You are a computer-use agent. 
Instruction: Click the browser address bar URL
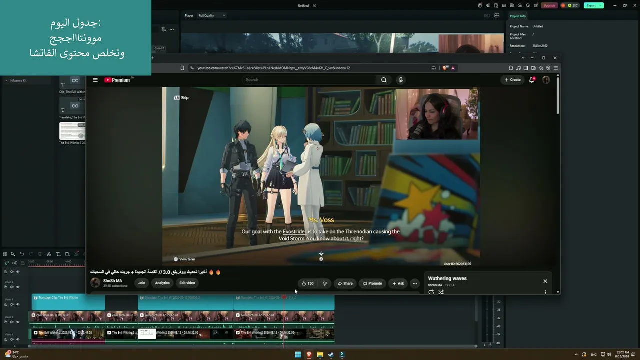point(273,68)
